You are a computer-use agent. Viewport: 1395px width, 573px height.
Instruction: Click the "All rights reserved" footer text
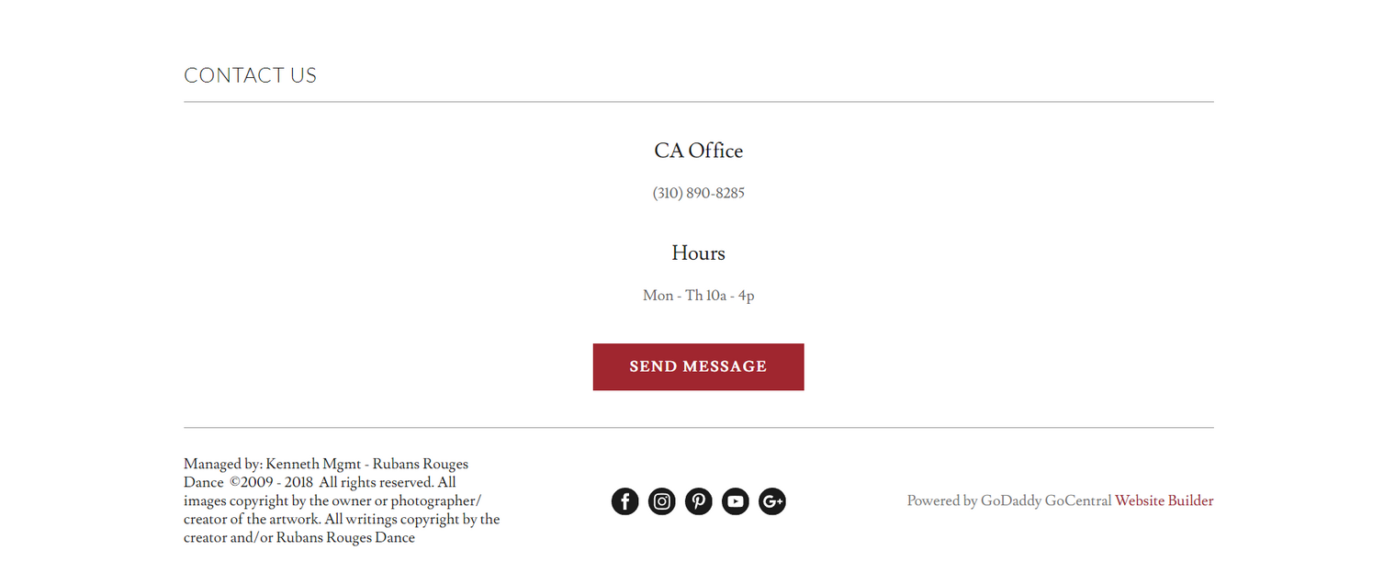coord(377,482)
